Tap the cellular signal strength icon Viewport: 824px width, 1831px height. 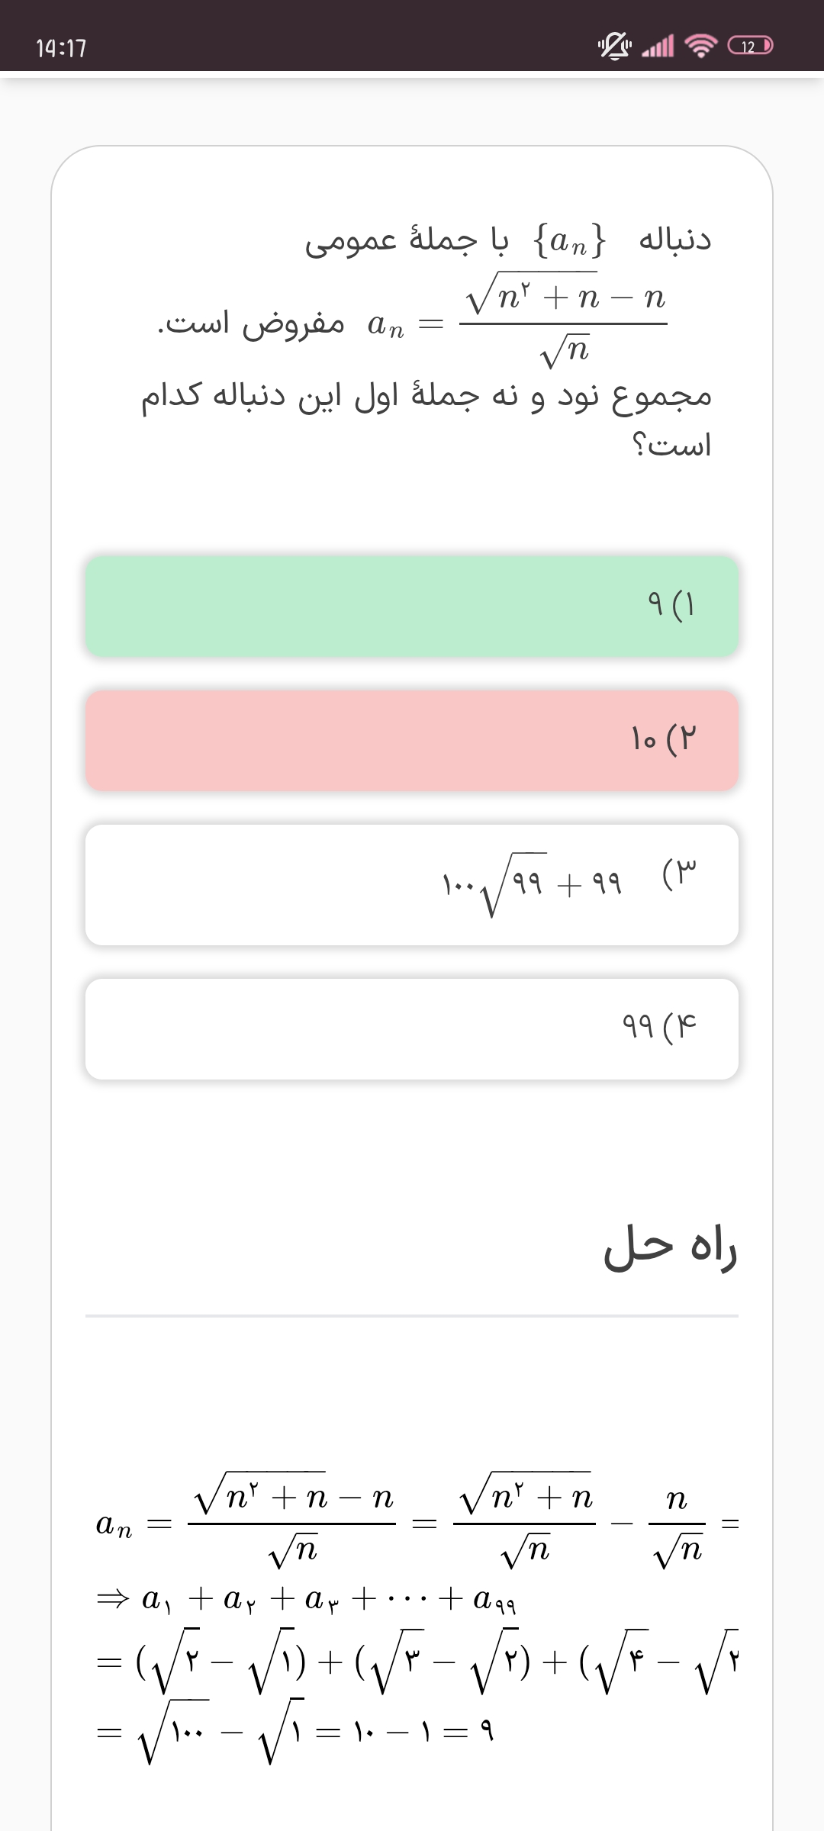click(x=658, y=47)
